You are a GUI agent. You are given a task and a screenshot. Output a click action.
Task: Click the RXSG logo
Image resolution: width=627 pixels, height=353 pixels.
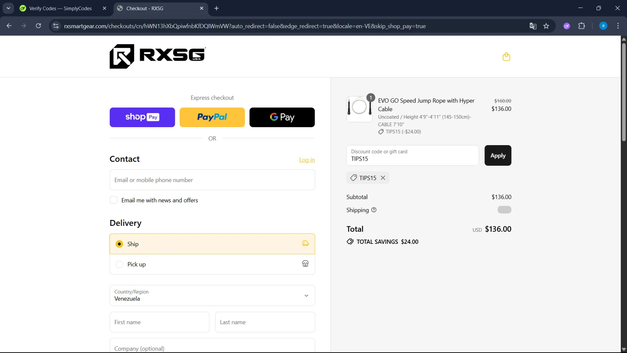click(x=158, y=56)
